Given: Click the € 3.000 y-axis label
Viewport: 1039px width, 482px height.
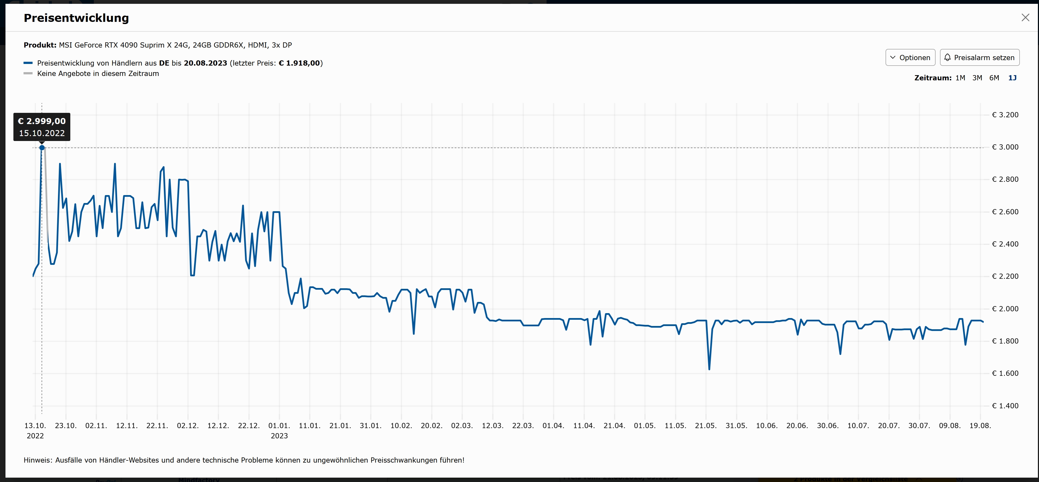Looking at the screenshot, I should (x=1005, y=147).
